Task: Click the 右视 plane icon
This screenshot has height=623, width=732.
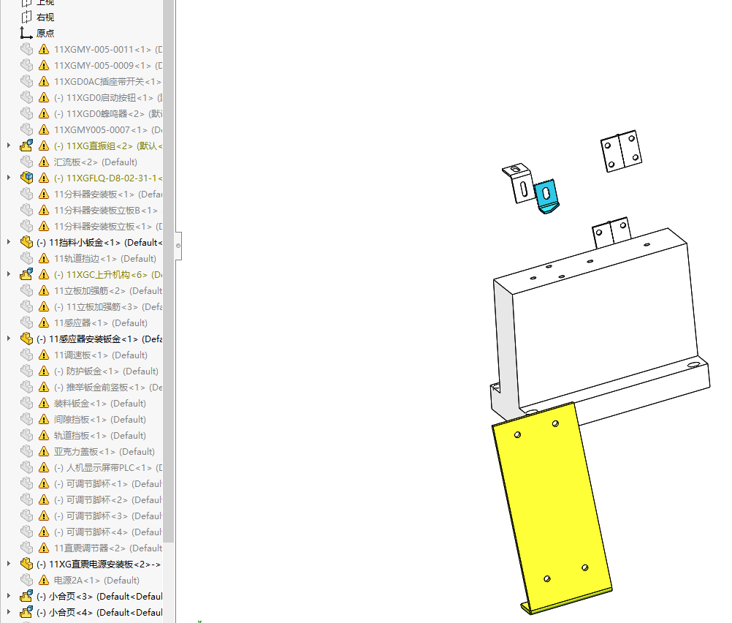Action: [26, 17]
